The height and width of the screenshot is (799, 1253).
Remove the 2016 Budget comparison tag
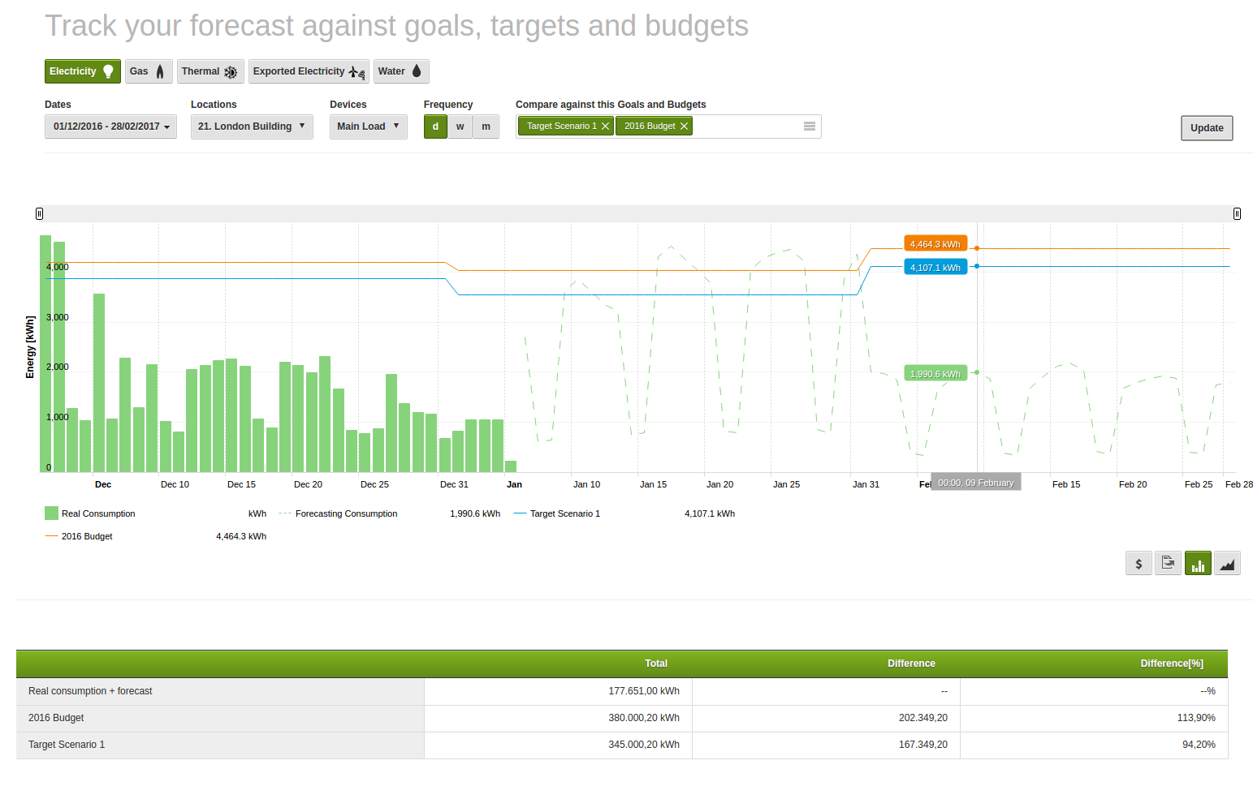[685, 126]
